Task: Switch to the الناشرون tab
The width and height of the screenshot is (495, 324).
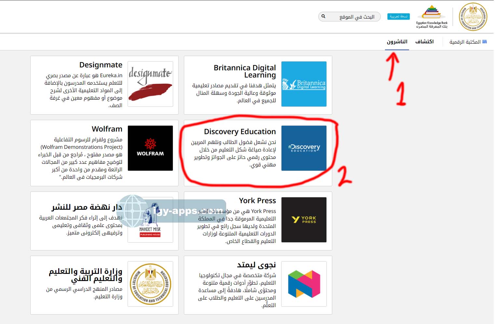Action: tap(397, 42)
